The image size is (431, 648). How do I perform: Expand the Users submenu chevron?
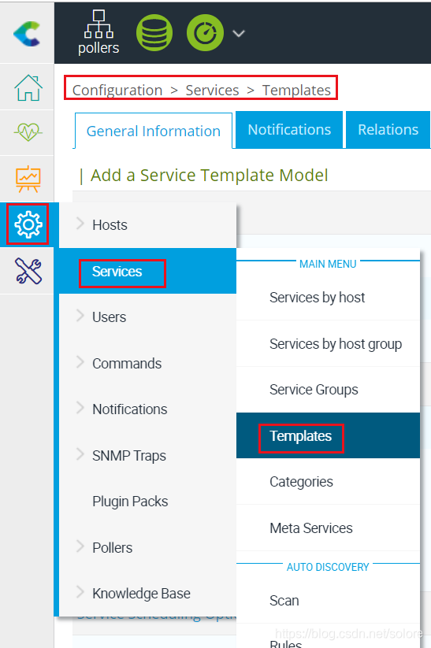click(80, 316)
